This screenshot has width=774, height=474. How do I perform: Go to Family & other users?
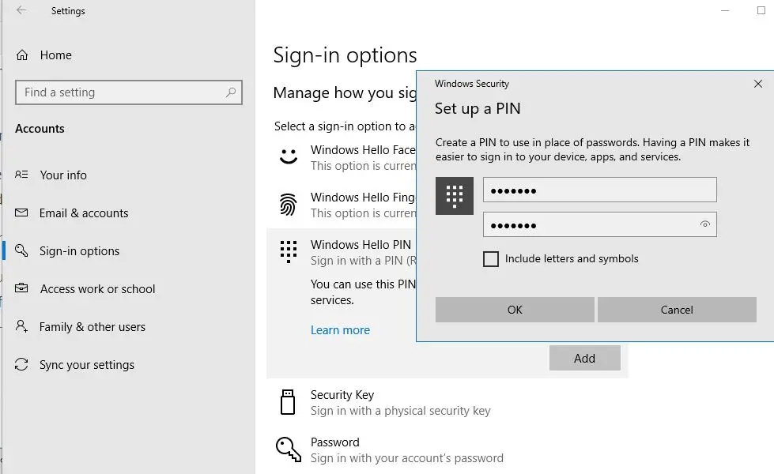(93, 327)
